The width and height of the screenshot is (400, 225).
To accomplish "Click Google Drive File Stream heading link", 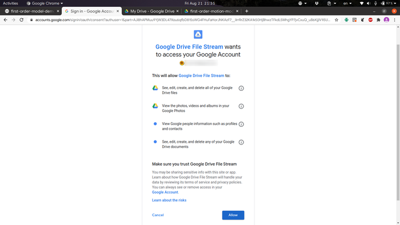I will pos(189,47).
